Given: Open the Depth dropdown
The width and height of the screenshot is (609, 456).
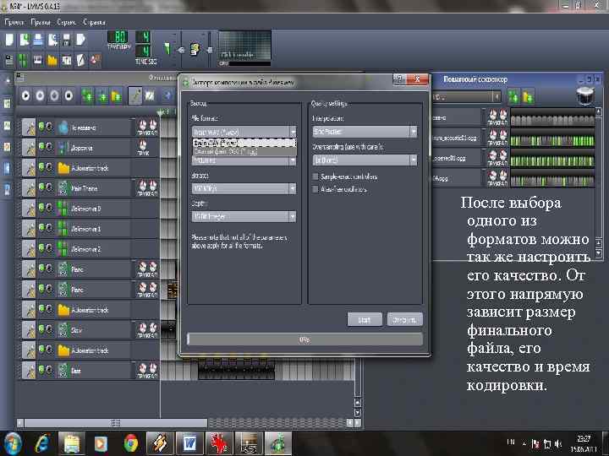Looking at the screenshot, I should tap(244, 216).
